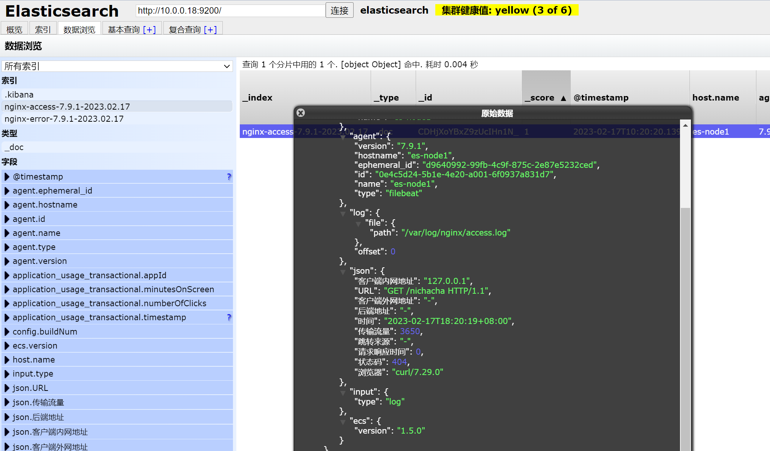
Task: Collapse the "json" object node arrow
Action: (x=343, y=272)
